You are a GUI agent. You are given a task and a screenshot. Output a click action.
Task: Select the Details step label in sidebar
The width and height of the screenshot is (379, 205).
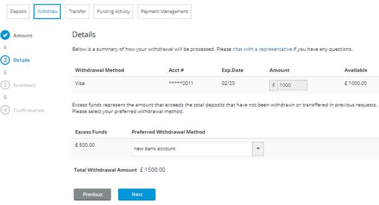point(21,60)
